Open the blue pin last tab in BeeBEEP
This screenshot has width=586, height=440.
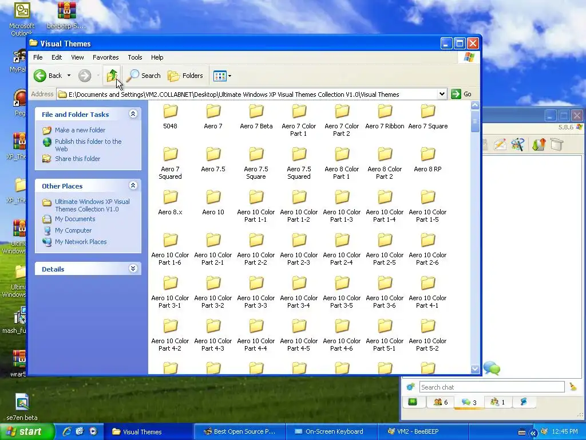coord(524,402)
